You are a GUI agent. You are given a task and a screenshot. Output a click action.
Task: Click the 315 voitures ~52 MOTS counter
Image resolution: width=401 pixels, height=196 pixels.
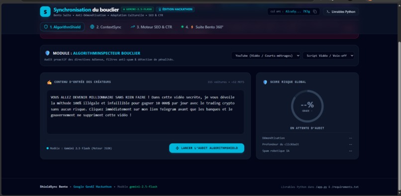[226, 82]
